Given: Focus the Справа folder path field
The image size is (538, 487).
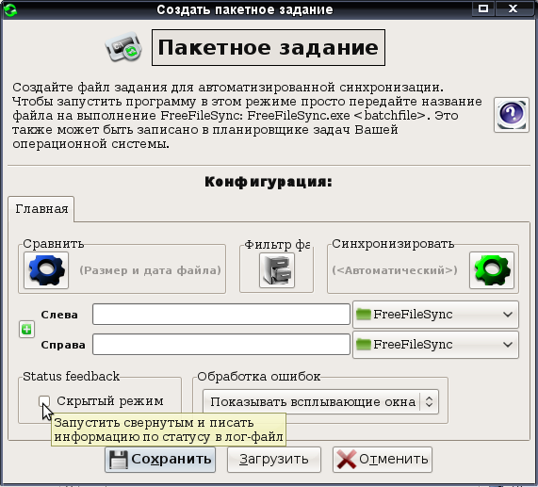Looking at the screenshot, I should click(221, 345).
